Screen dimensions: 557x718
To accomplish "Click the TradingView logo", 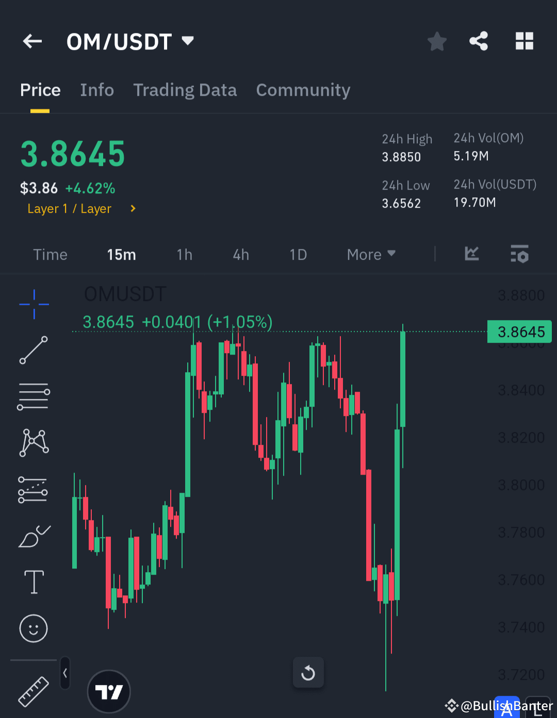I will click(x=109, y=691).
